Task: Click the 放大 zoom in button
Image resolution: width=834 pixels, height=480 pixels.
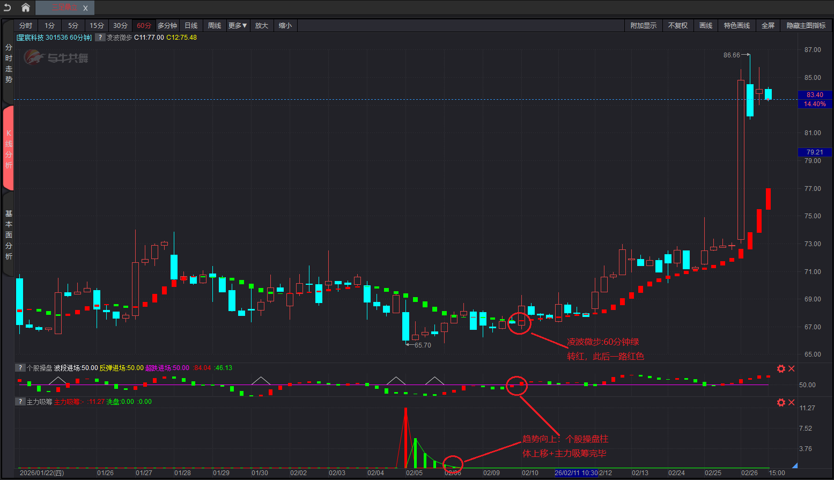Action: [x=261, y=26]
